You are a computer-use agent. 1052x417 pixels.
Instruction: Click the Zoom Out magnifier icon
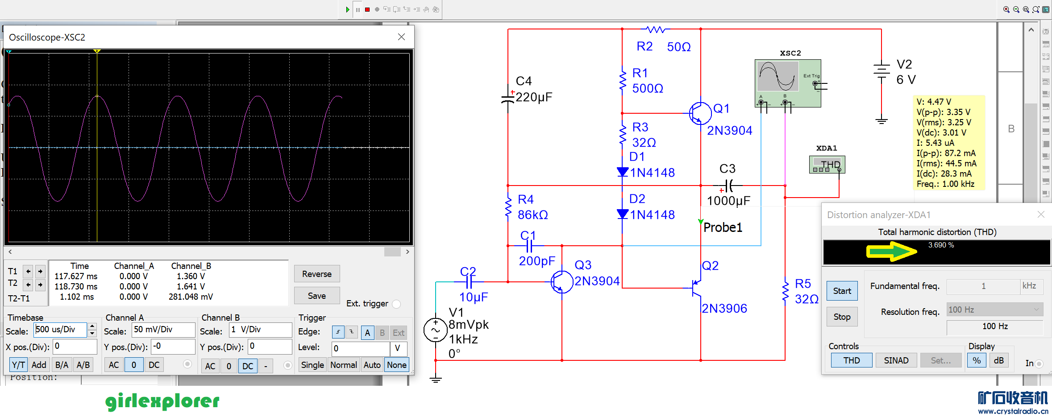(x=1016, y=9)
